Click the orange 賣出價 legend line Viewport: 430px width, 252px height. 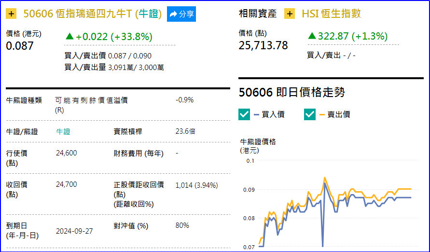pos(322,114)
